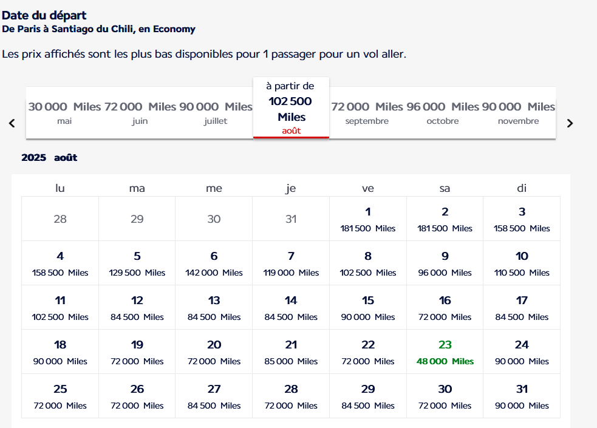Choose August 9 at 96 000 Miles
The width and height of the screenshot is (597, 428).
(x=445, y=263)
